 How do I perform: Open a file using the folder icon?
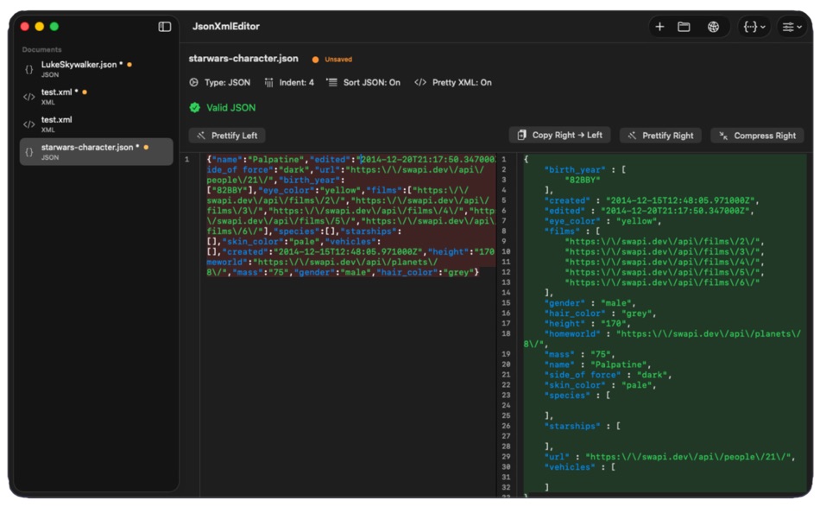point(684,27)
